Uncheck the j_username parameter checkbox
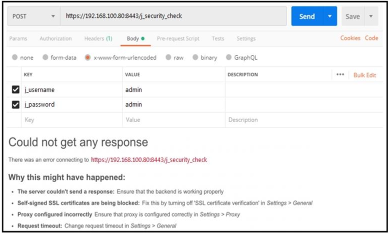389x234 pixels. click(15, 90)
